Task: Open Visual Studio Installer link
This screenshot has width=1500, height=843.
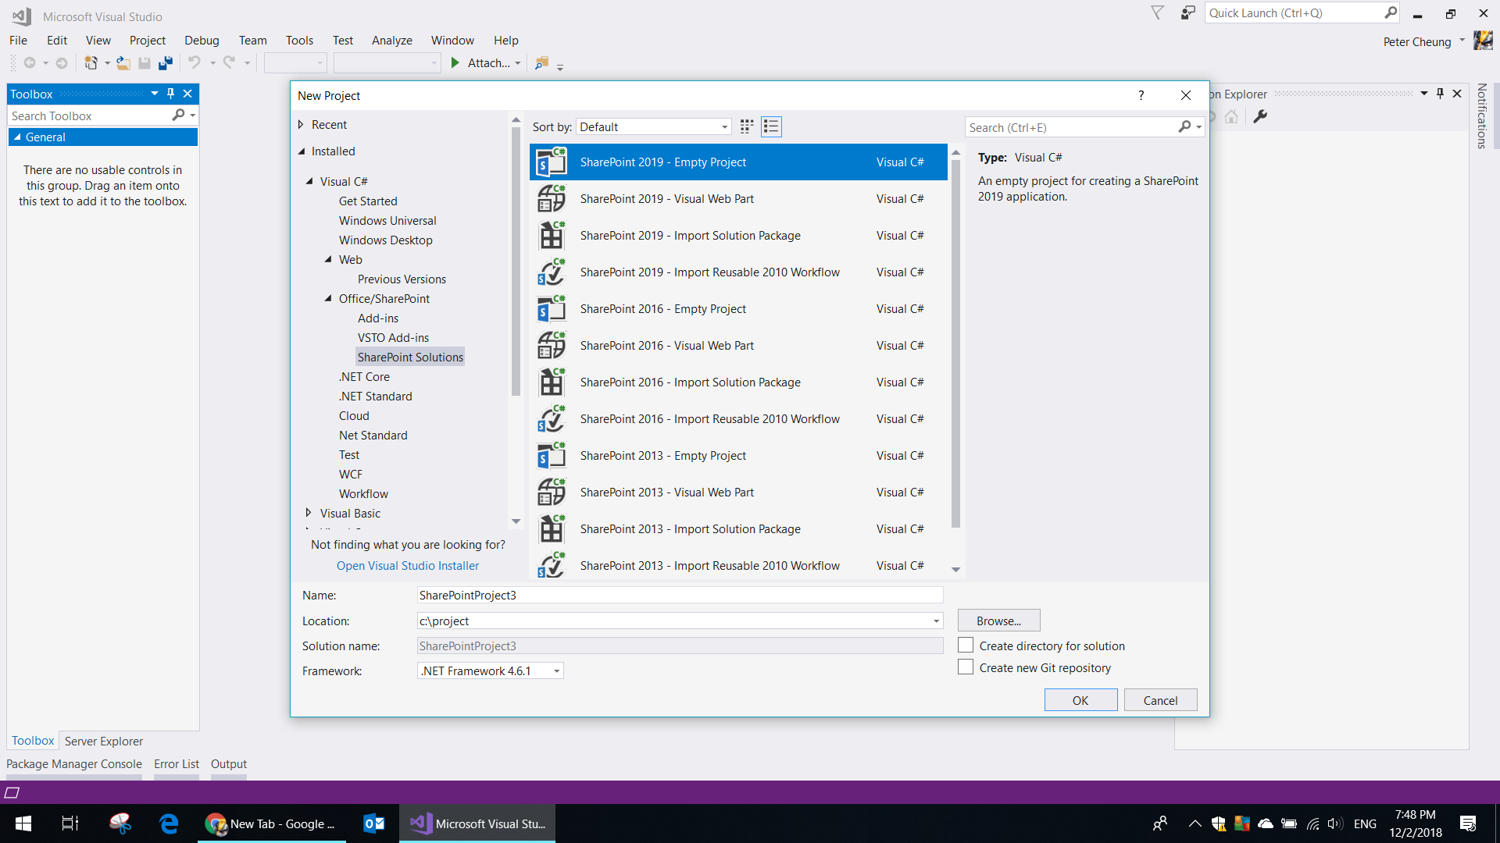Action: pos(408,566)
